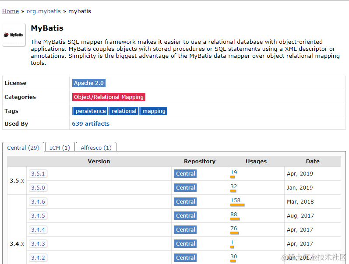Open the org.mybatis breadcrumb link

point(44,11)
